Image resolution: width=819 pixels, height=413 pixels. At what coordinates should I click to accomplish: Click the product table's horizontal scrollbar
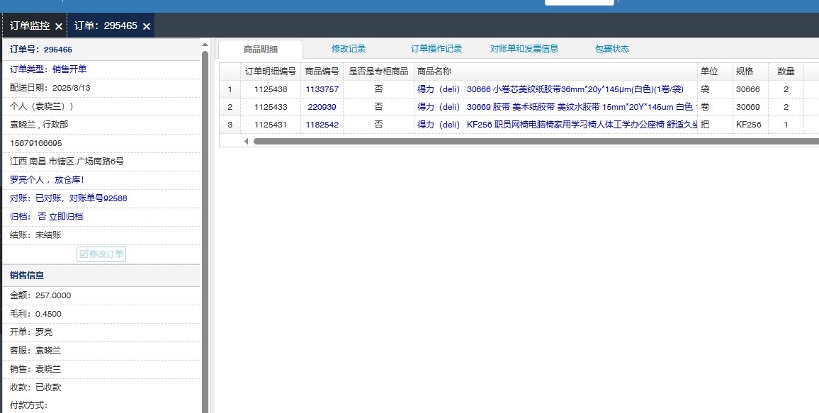496,142
